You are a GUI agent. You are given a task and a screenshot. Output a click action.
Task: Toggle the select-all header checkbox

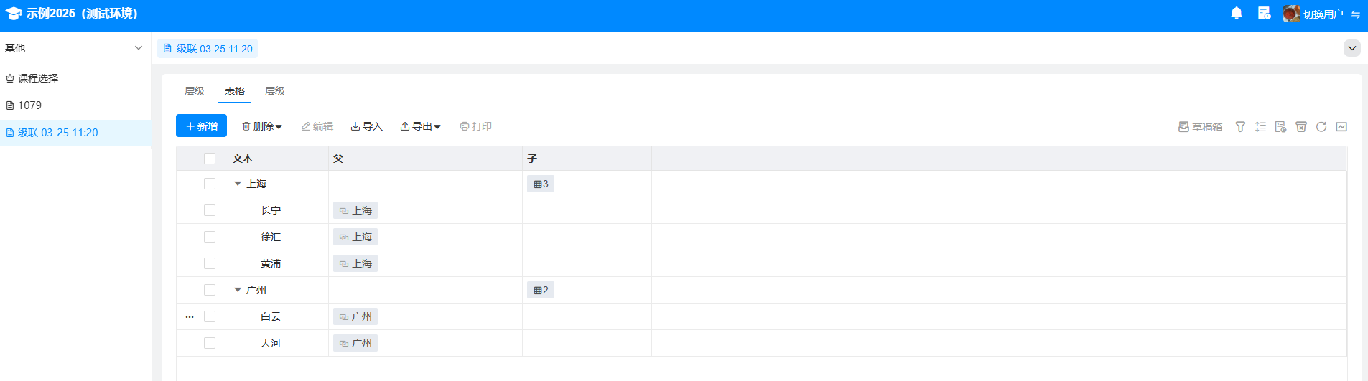(x=210, y=159)
